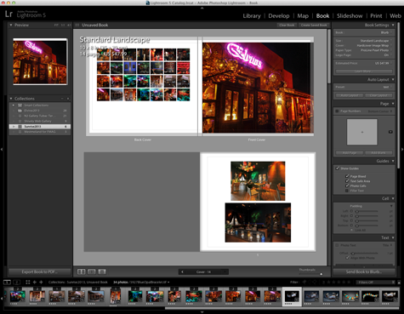Click the Clear Layout button
Image resolution: width=404 pixels, height=314 pixels.
pos(378,95)
